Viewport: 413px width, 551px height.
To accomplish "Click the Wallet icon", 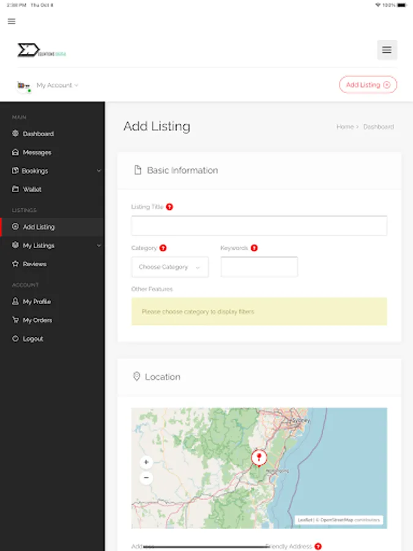I will click(15, 189).
